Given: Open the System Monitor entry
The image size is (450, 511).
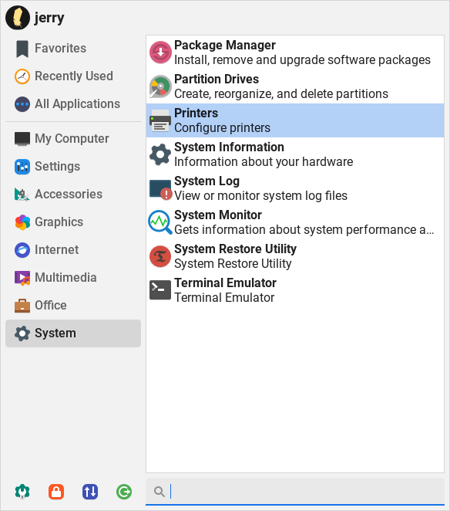Looking at the screenshot, I should 295,222.
